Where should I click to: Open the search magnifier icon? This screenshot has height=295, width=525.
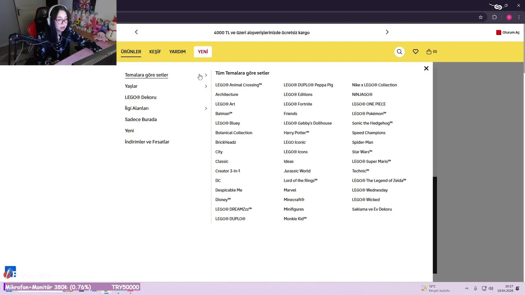399,52
